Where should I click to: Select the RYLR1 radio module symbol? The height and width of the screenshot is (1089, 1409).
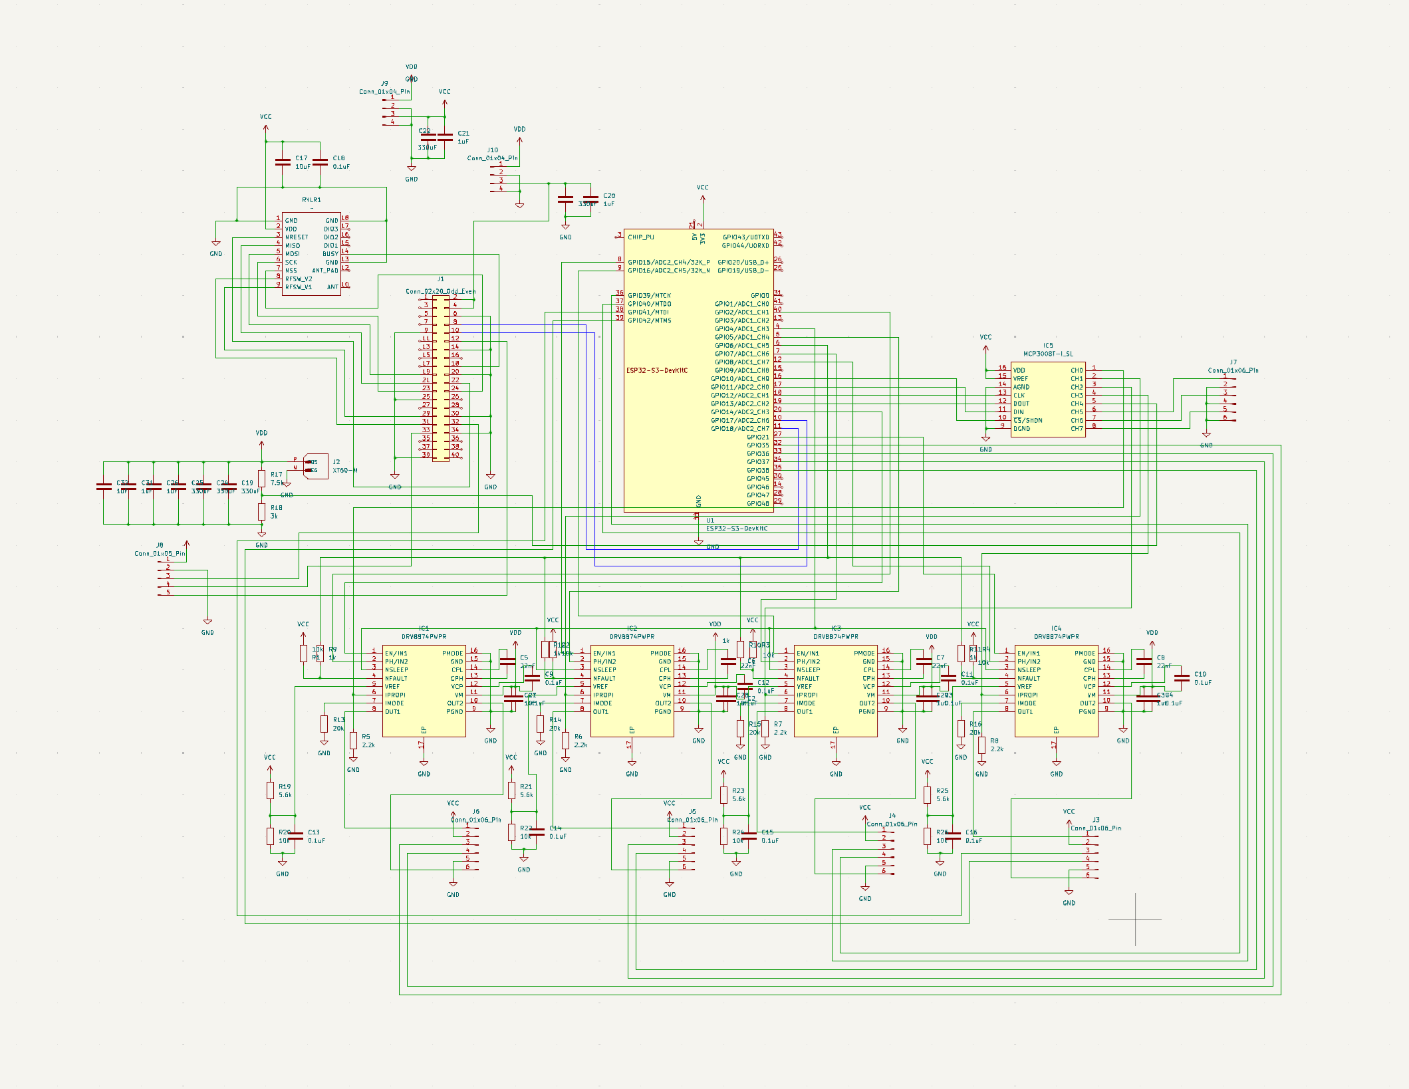(311, 254)
